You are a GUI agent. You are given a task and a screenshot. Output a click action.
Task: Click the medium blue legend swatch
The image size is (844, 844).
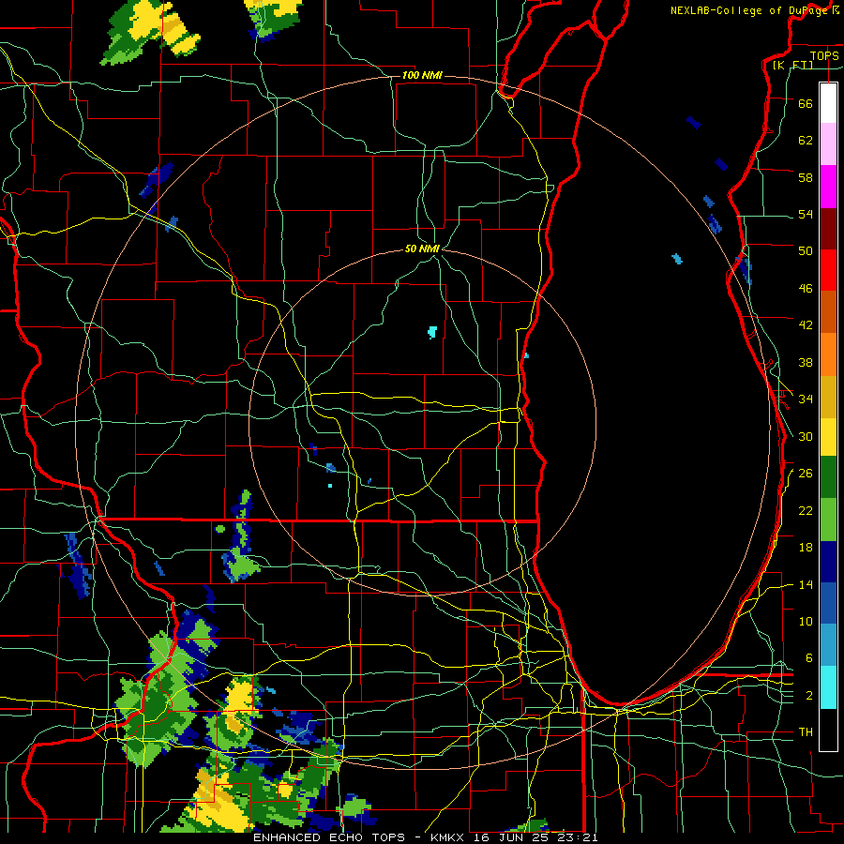(828, 603)
